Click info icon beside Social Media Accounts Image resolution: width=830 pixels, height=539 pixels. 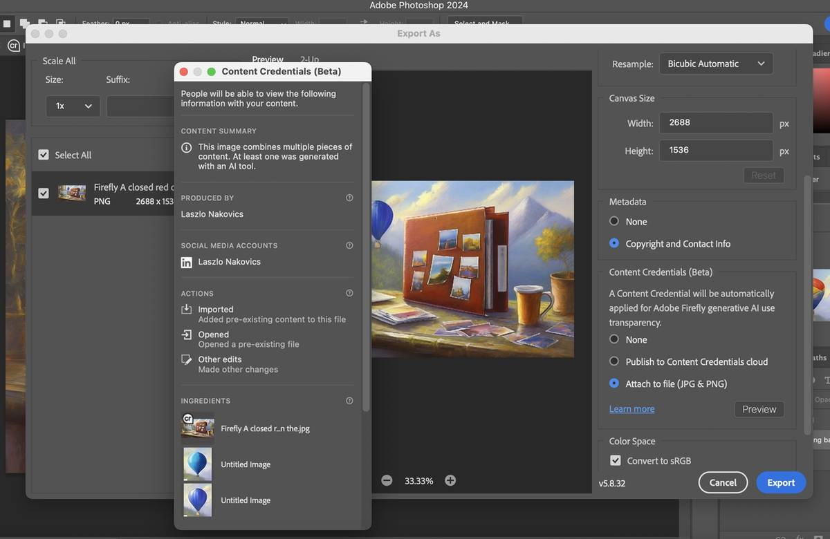click(x=349, y=245)
